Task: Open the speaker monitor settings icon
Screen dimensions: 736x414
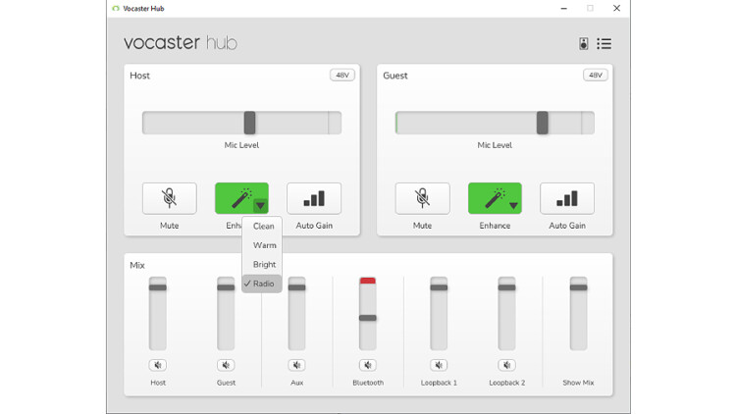Action: click(584, 43)
